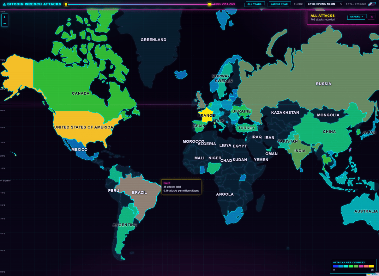The image size is (379, 276).
Task: Select Spain on the map
Action: pos(199,126)
